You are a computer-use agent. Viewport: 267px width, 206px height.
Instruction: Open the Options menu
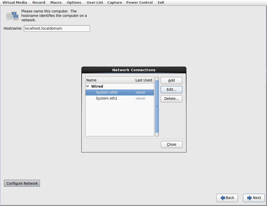click(74, 2)
